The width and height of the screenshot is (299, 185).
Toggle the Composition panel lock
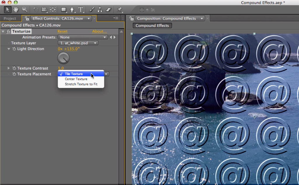click(x=132, y=18)
